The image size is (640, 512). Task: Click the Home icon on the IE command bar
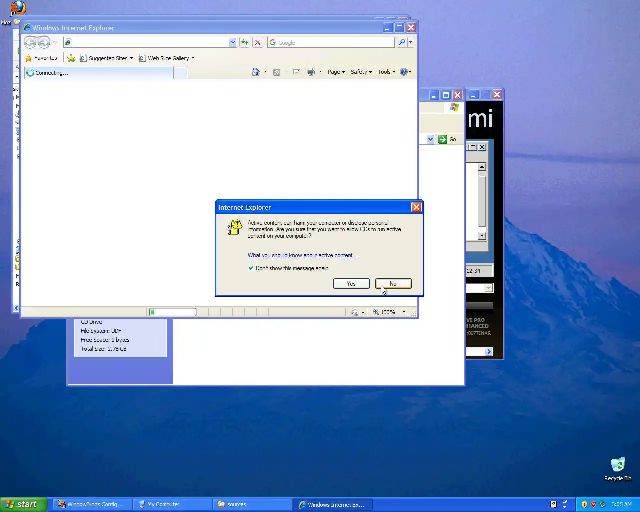click(256, 72)
